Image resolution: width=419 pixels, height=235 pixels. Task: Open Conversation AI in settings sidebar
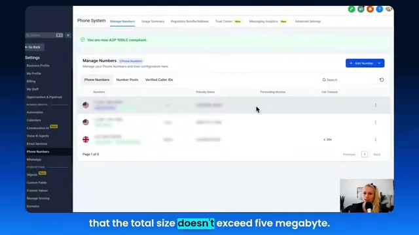pyautogui.click(x=38, y=128)
